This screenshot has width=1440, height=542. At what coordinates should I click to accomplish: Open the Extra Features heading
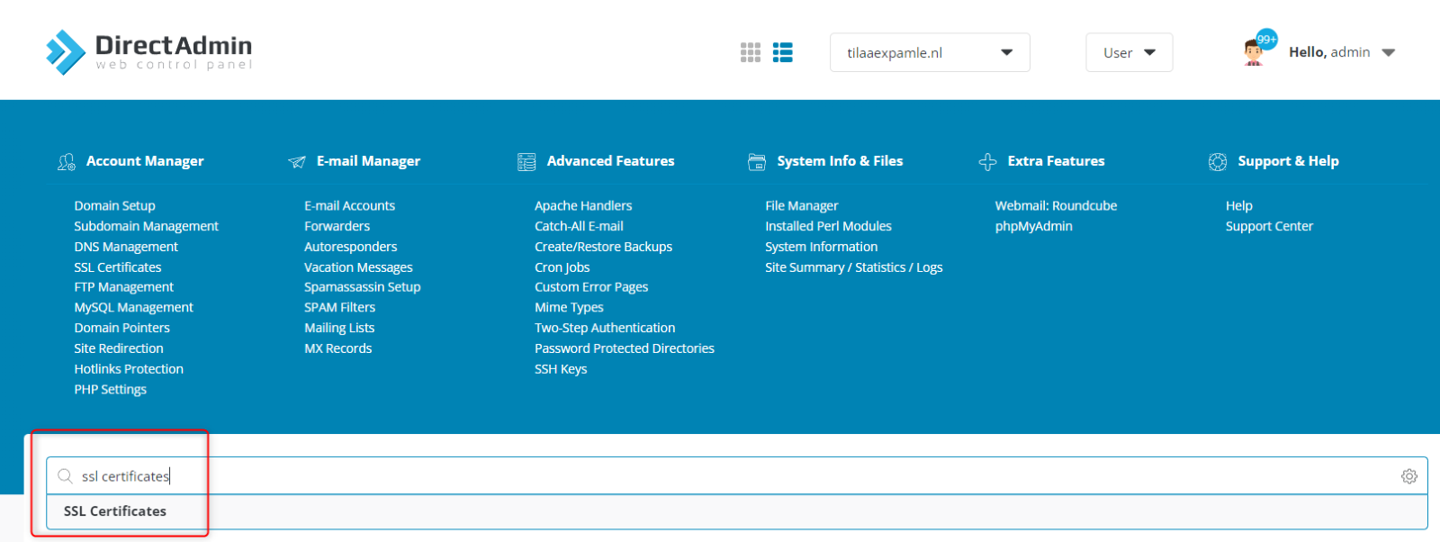[1056, 161]
